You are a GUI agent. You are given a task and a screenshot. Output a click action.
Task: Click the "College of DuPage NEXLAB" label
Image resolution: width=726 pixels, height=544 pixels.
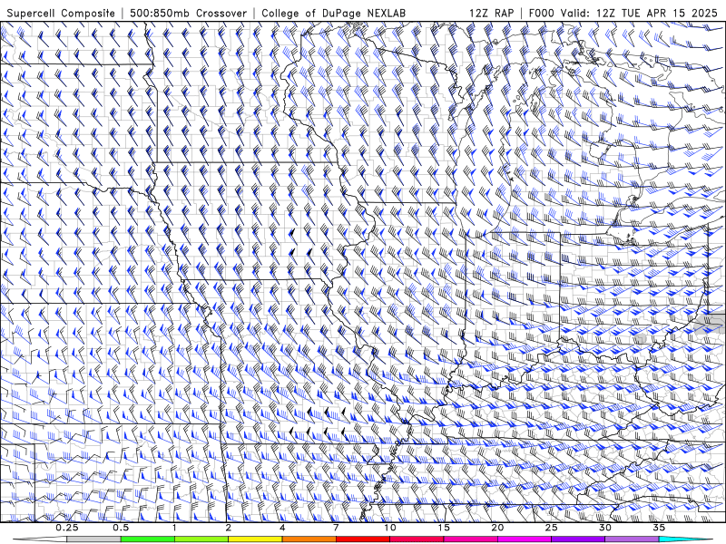pos(333,13)
